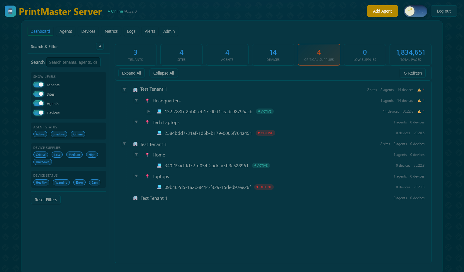Click warning triangle on 132f783b agent row

419,111
